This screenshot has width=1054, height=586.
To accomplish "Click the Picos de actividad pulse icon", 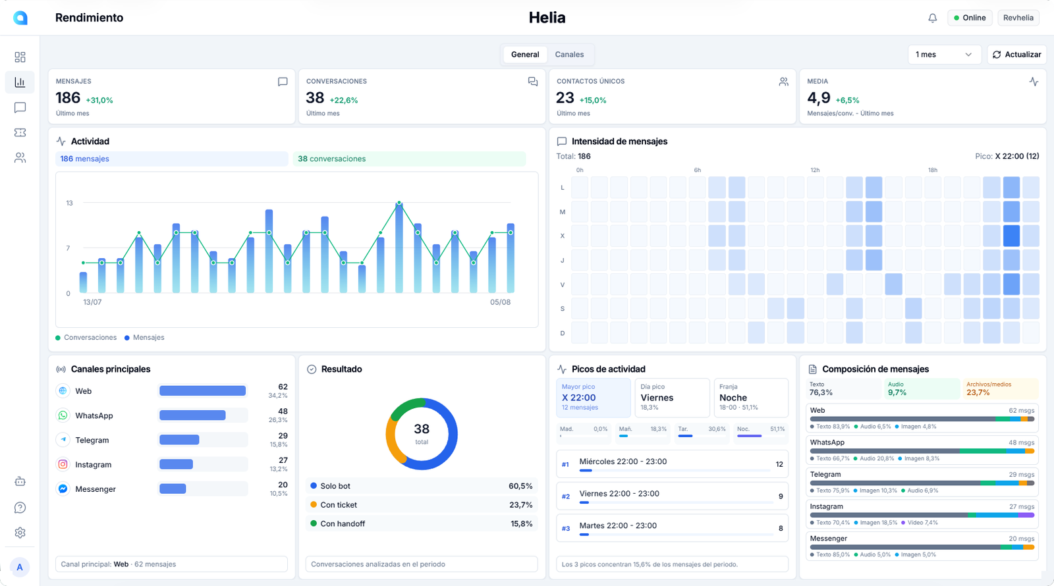I will click(x=562, y=369).
